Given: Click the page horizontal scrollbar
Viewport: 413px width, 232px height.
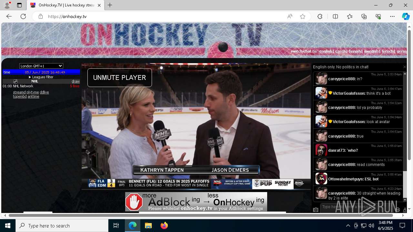Looking at the screenshot, I should [201, 215].
